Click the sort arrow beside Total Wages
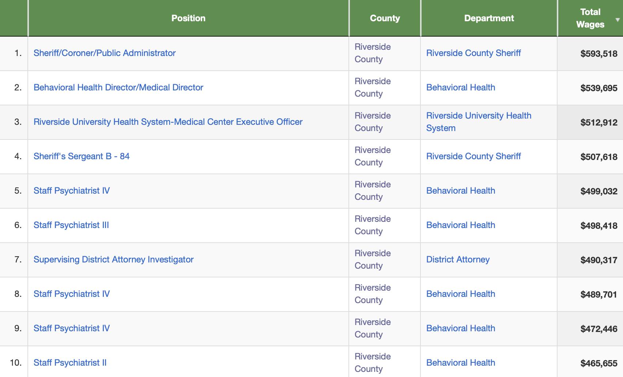The image size is (623, 377). click(618, 20)
